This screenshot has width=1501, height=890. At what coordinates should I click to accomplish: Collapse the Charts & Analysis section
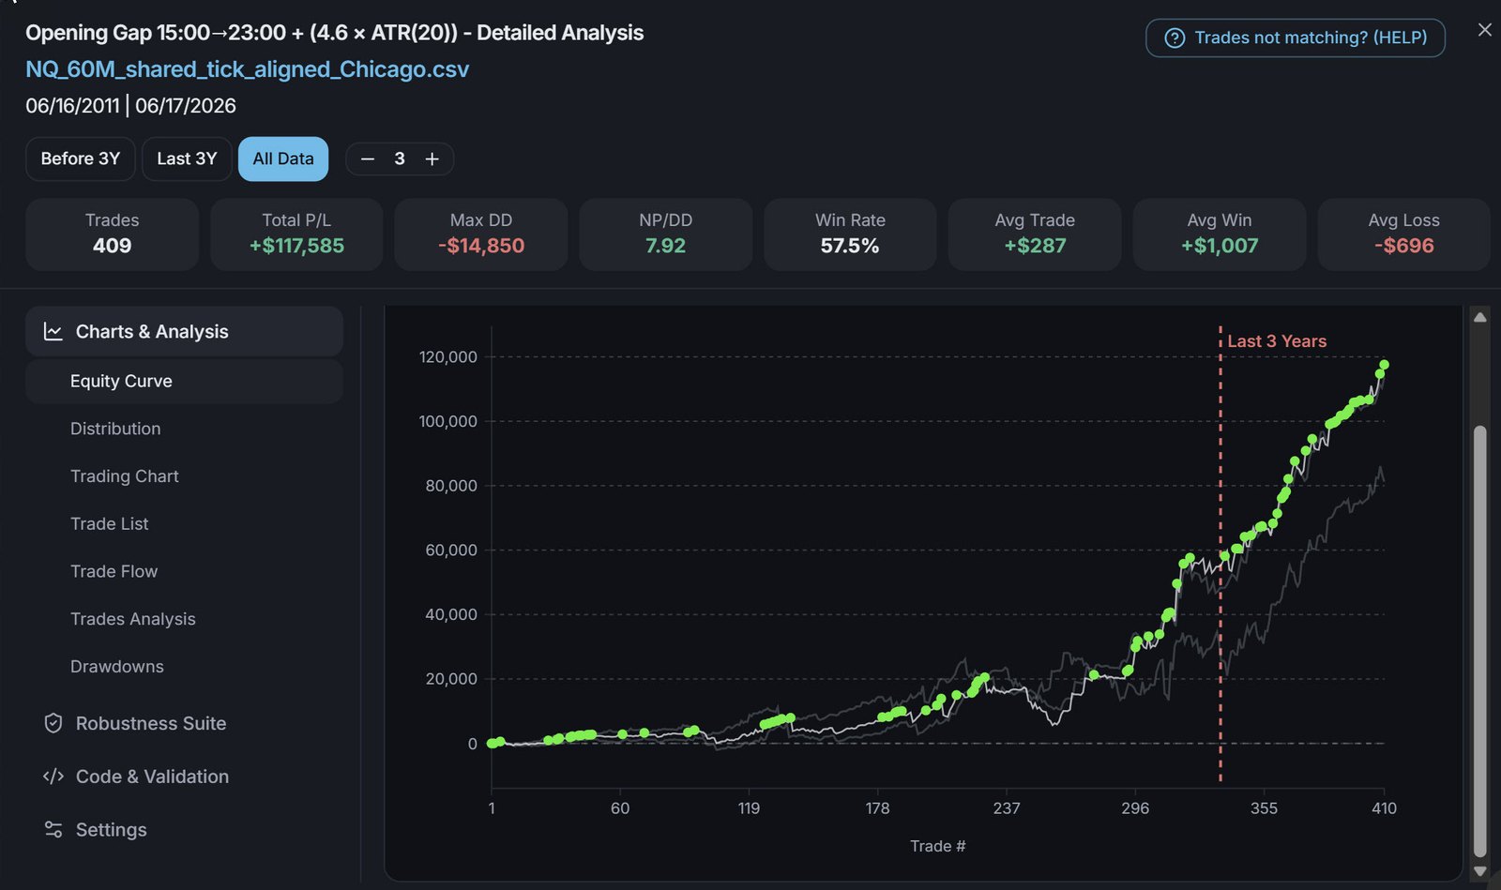[184, 331]
